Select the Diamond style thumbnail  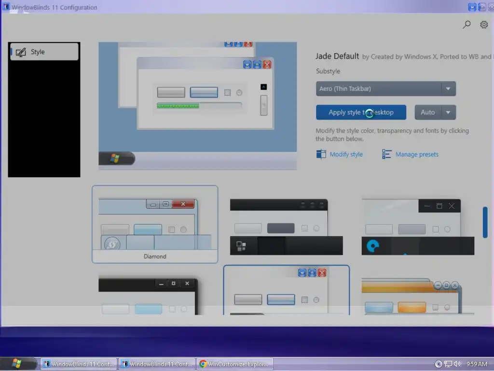[x=155, y=224]
